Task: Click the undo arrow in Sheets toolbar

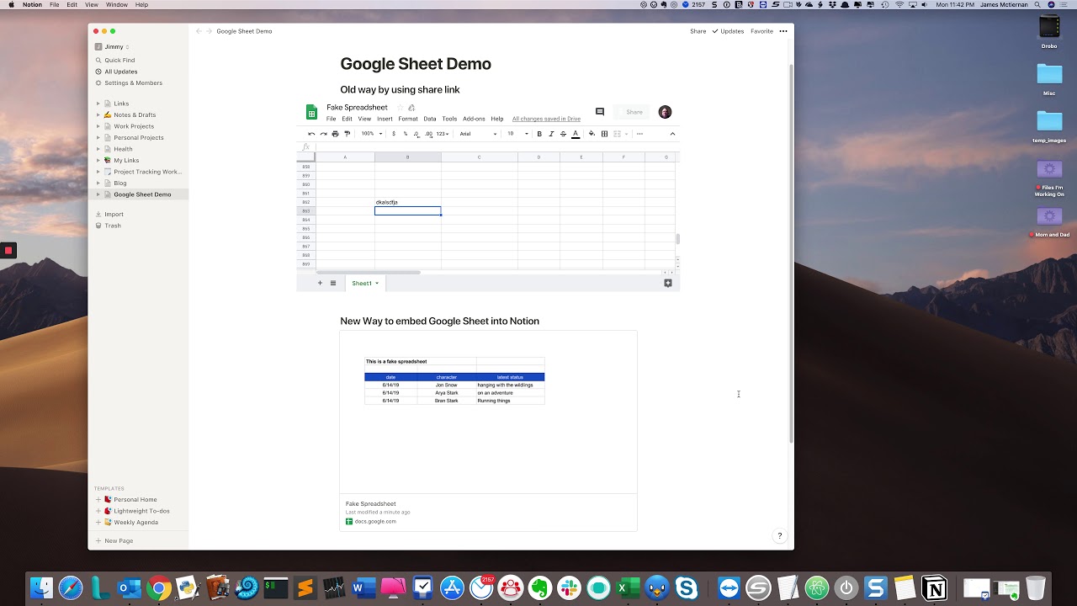Action: click(311, 134)
